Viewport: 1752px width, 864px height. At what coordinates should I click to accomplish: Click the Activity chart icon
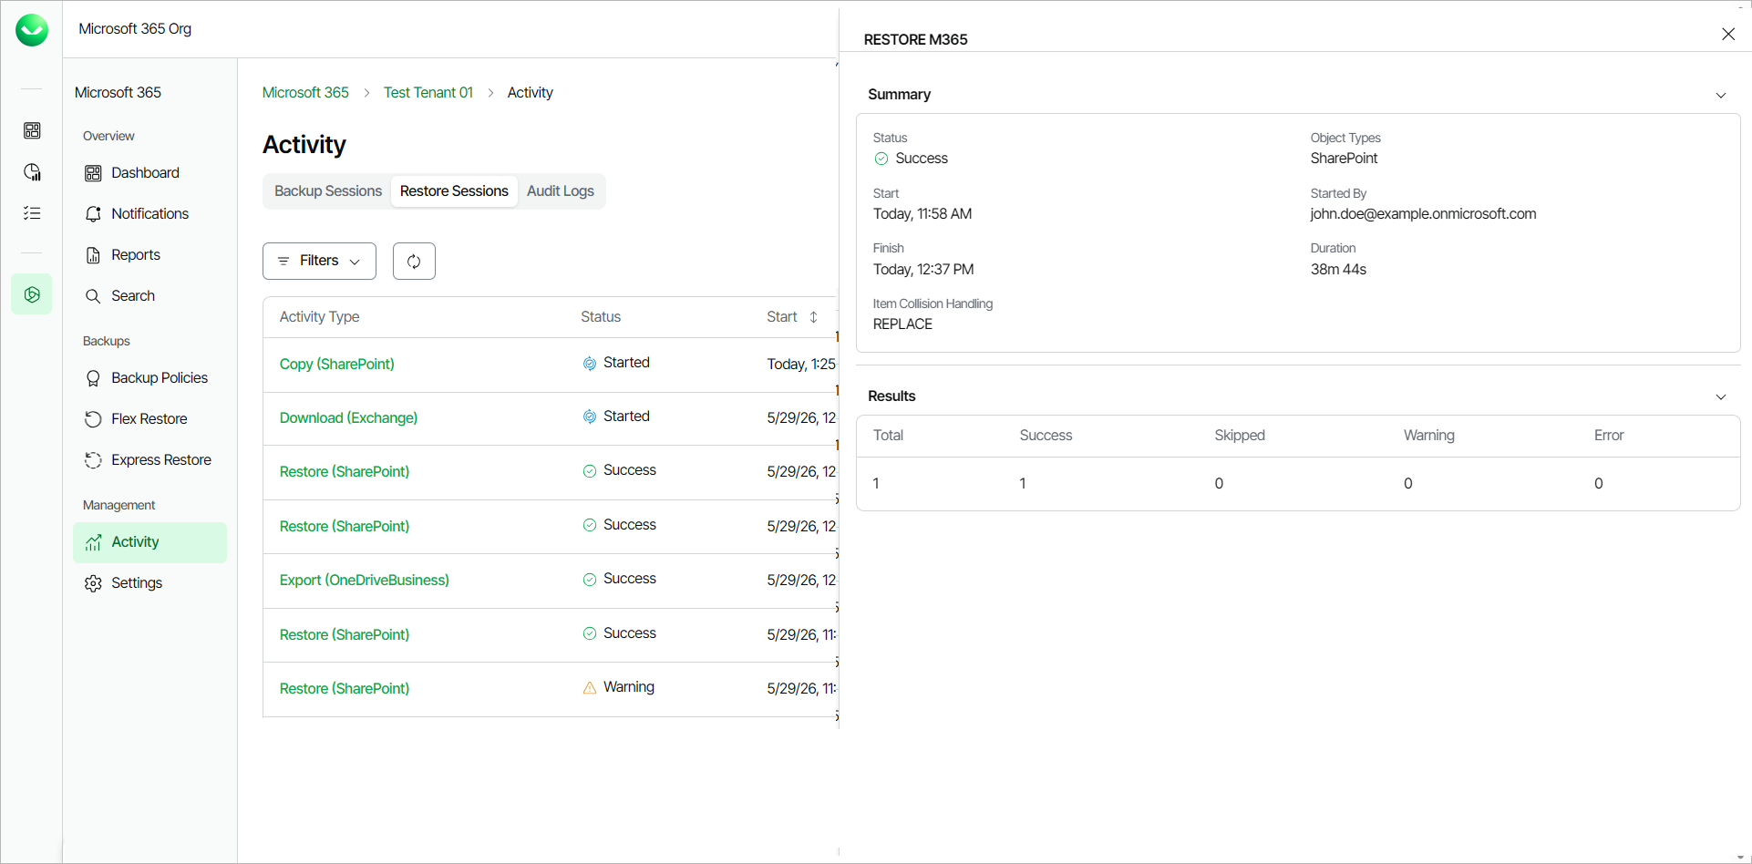pos(93,542)
